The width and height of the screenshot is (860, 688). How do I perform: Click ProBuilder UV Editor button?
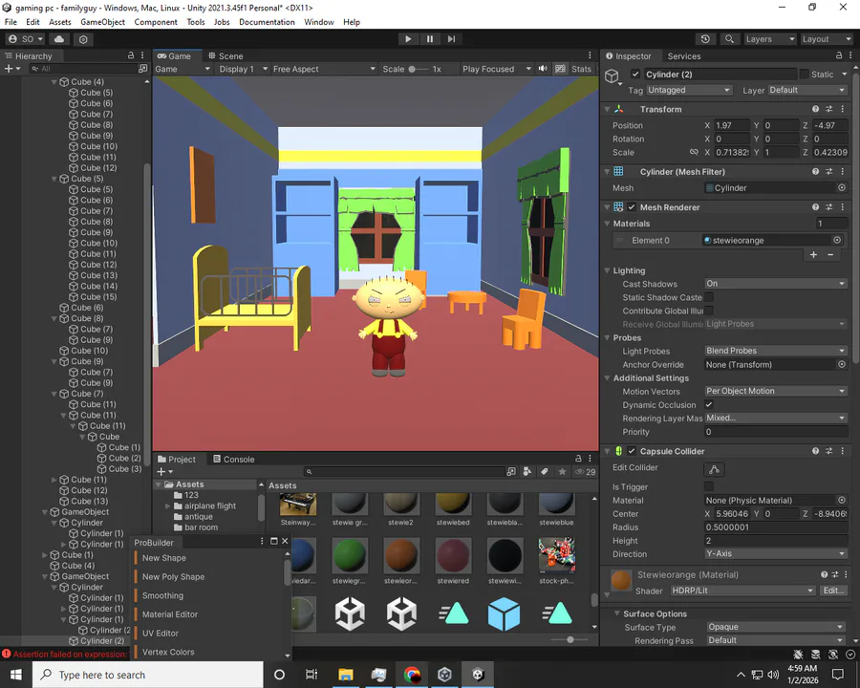click(161, 634)
